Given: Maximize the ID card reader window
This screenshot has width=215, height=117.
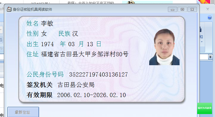Looking at the screenshot, I should [x=182, y=10].
